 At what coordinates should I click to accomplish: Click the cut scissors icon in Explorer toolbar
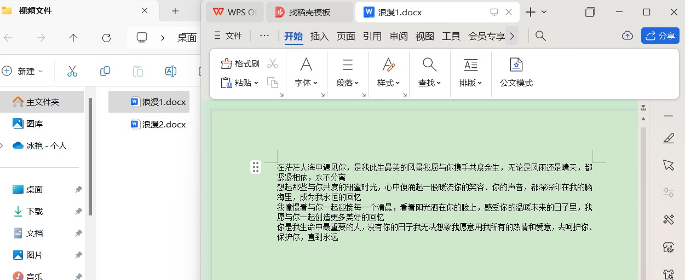pyautogui.click(x=72, y=71)
